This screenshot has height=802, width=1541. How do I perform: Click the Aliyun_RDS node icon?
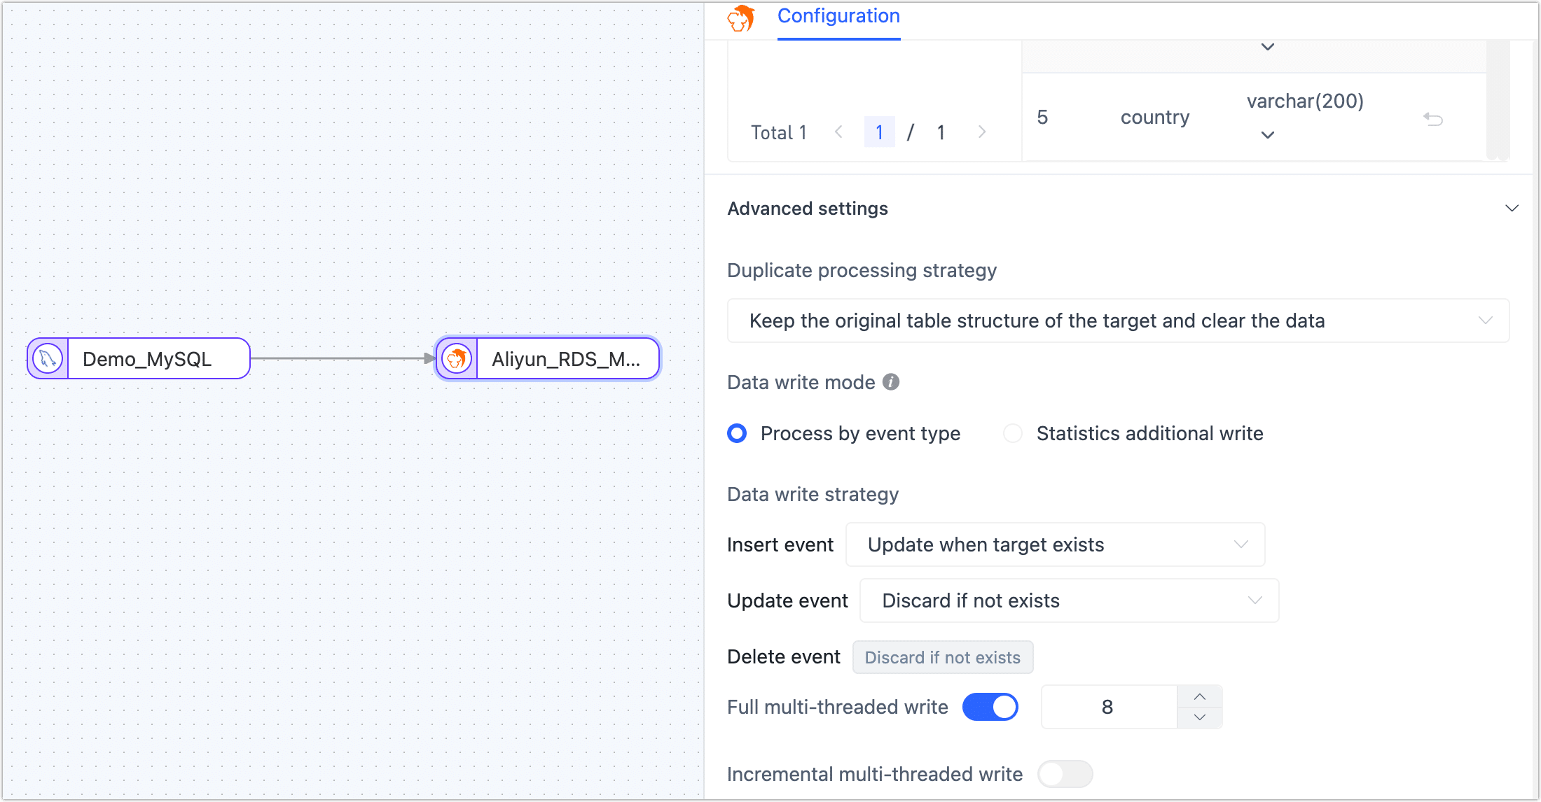click(457, 359)
